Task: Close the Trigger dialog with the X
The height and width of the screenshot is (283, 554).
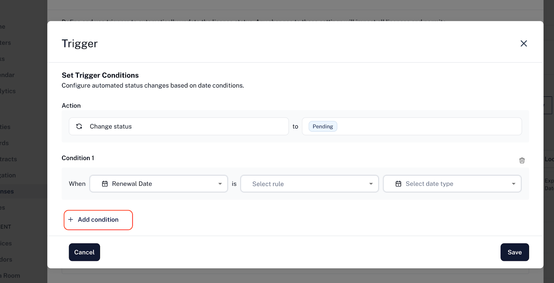Action: point(524,43)
